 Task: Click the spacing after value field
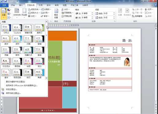point(108,18)
